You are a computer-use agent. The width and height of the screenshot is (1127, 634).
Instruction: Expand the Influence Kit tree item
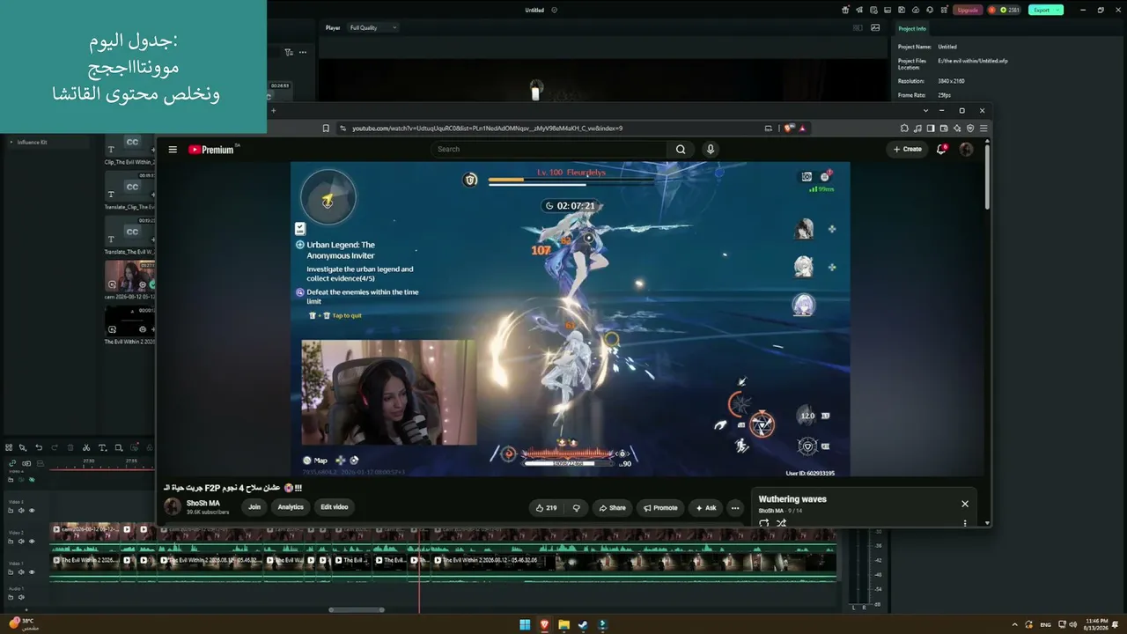[x=11, y=142]
